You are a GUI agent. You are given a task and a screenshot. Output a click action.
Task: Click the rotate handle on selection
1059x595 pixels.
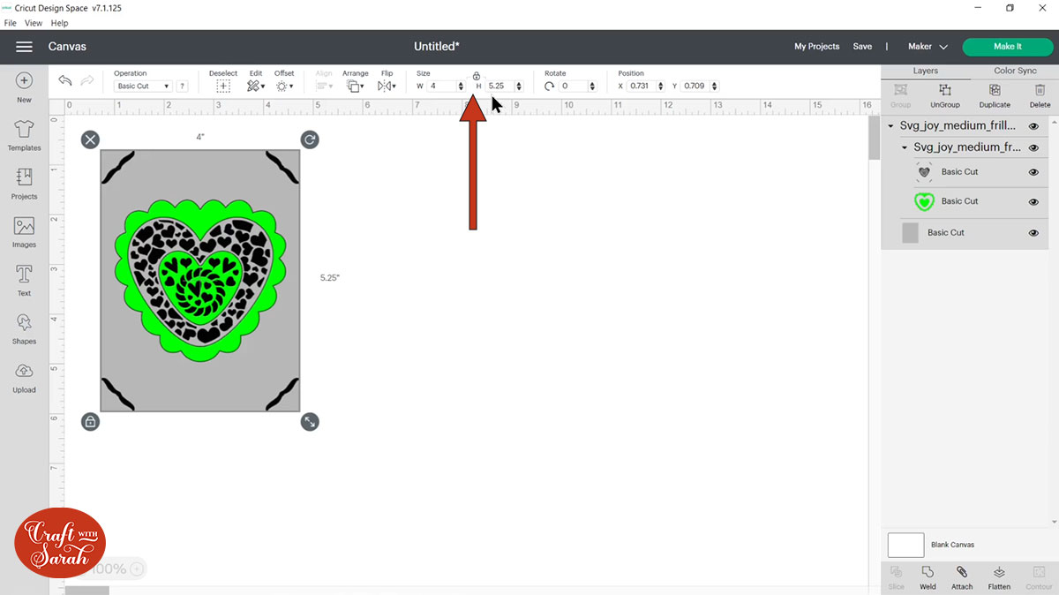[x=309, y=139]
